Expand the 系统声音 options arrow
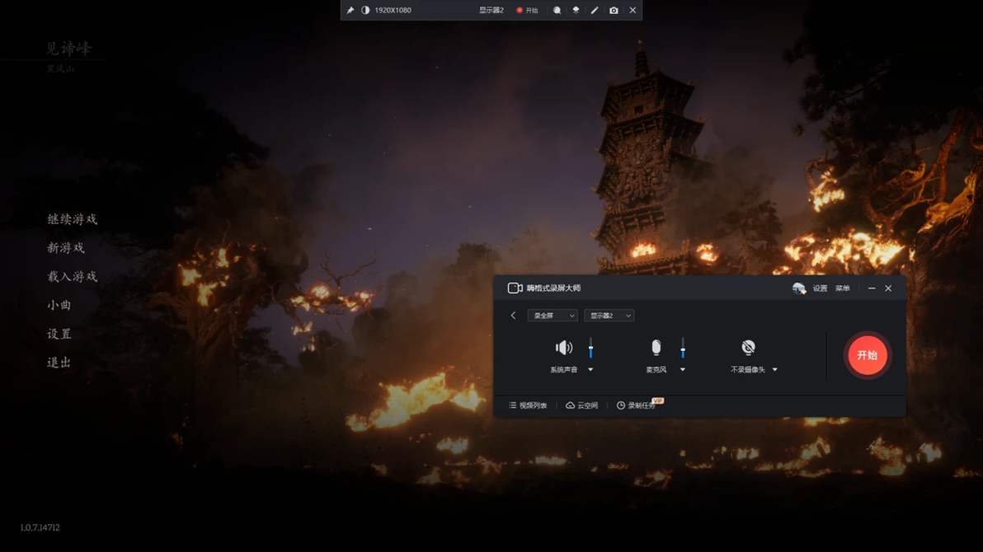This screenshot has width=983, height=552. coord(590,370)
